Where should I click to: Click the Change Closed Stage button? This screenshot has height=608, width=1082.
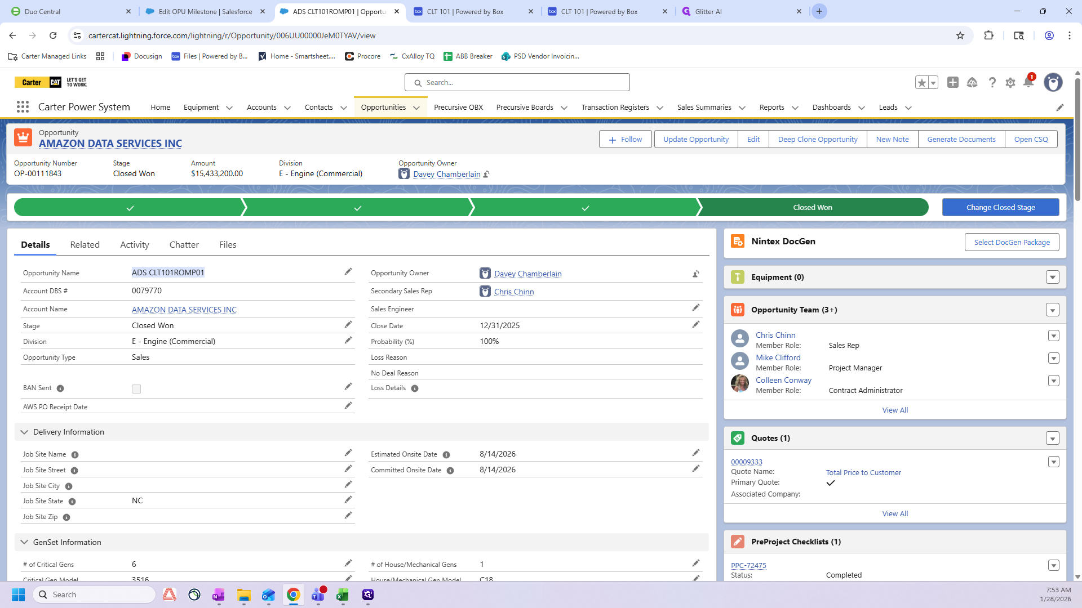coord(1000,207)
